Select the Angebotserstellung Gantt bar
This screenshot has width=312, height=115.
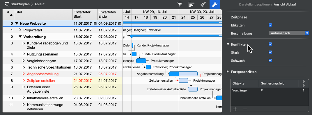click(x=183, y=74)
